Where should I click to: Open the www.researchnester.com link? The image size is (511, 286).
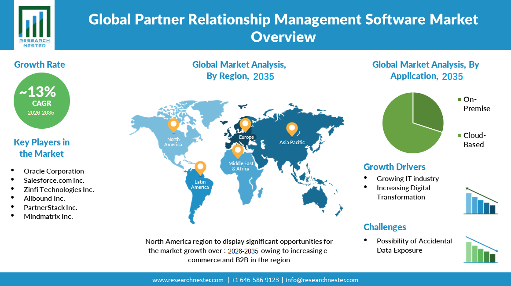(x=187, y=280)
